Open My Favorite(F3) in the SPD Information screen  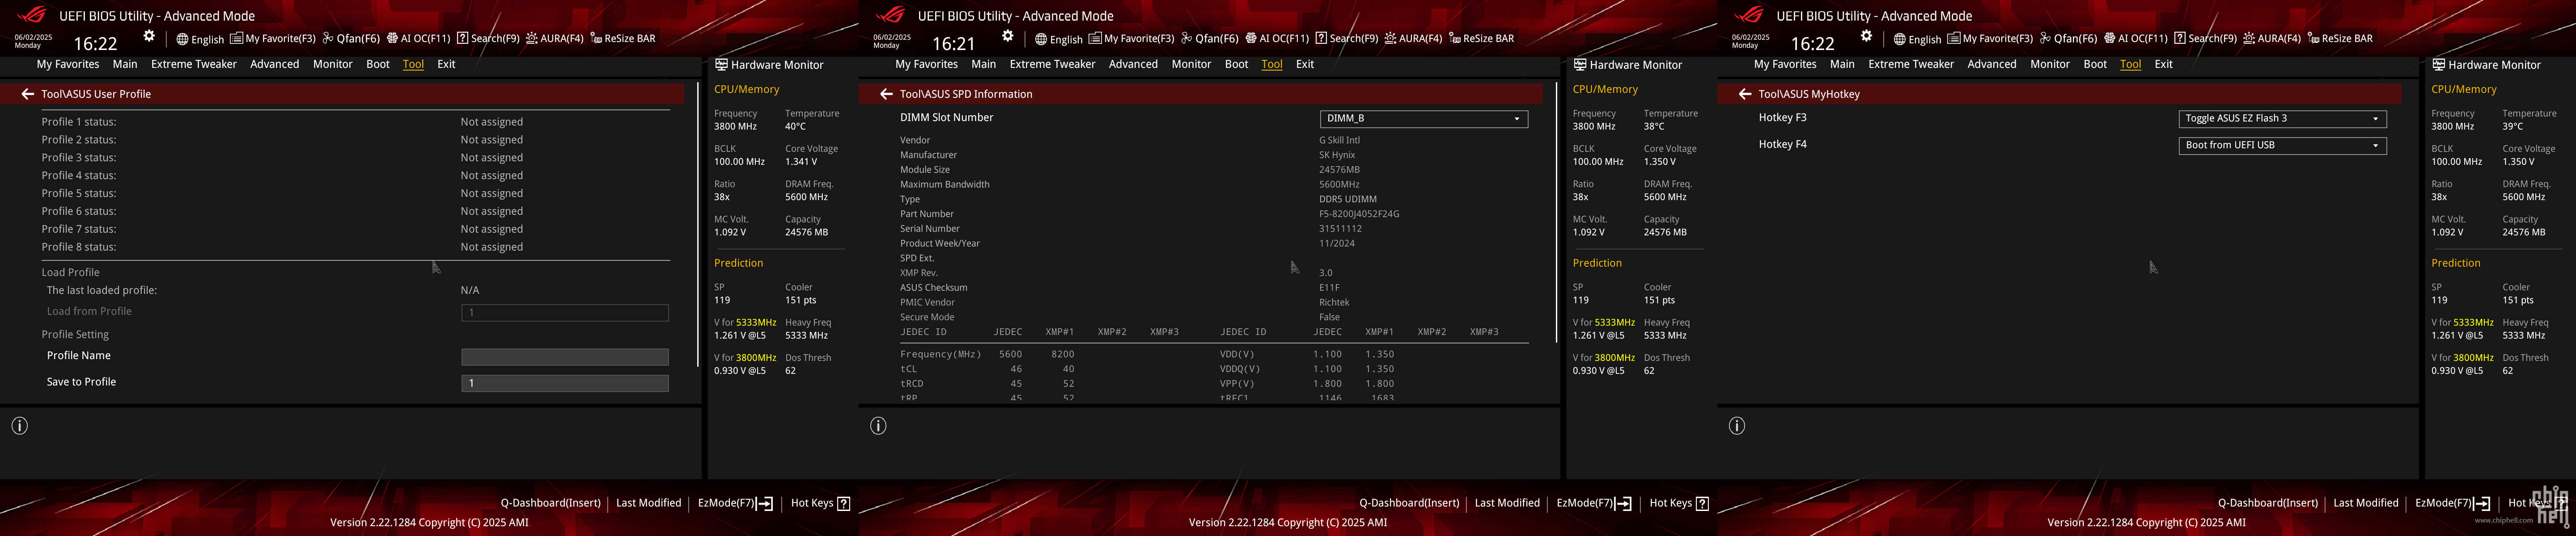(1132, 39)
